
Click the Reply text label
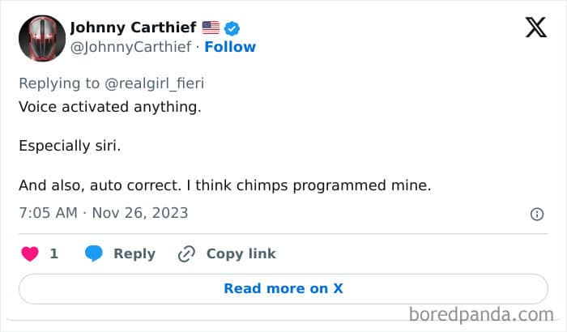click(x=134, y=253)
